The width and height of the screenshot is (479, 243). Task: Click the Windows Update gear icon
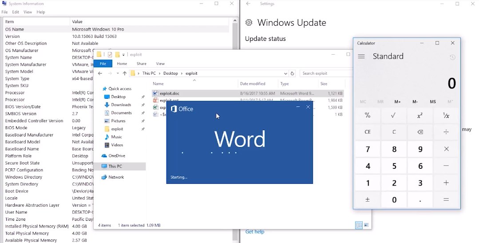point(249,23)
